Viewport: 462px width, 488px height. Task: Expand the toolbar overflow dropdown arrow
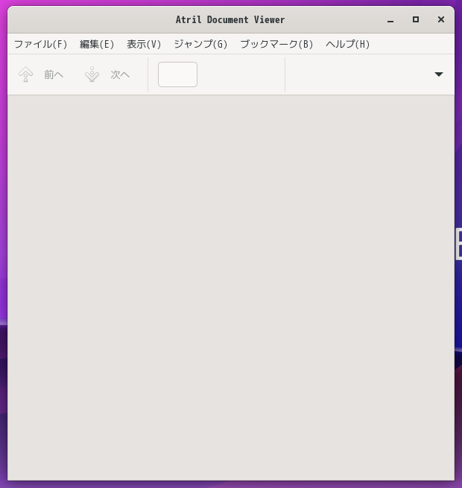pos(439,75)
